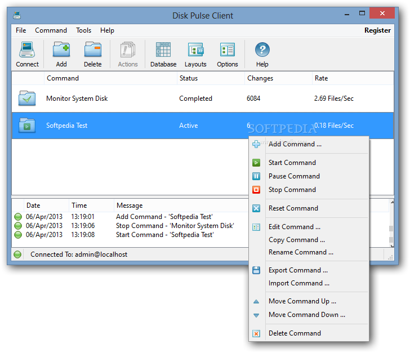Open the Options toolbar icon

click(x=227, y=50)
